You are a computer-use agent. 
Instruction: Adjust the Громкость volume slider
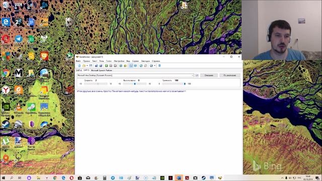tap(174, 84)
